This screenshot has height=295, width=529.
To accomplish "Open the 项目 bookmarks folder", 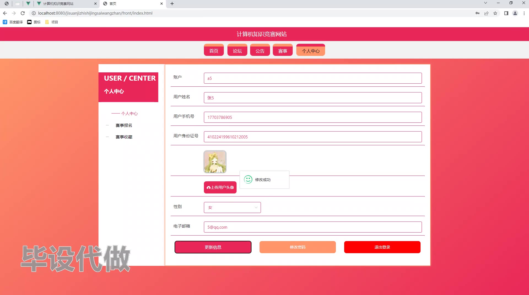I will tap(52, 22).
